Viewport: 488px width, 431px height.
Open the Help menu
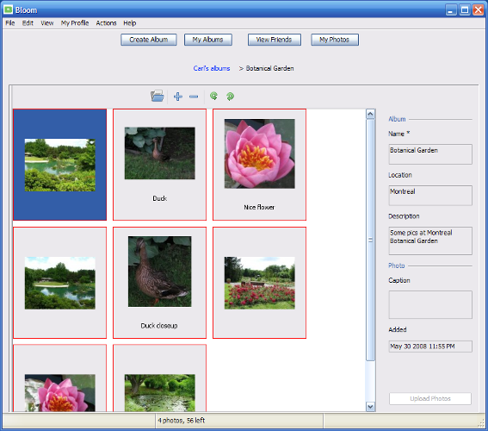click(129, 23)
